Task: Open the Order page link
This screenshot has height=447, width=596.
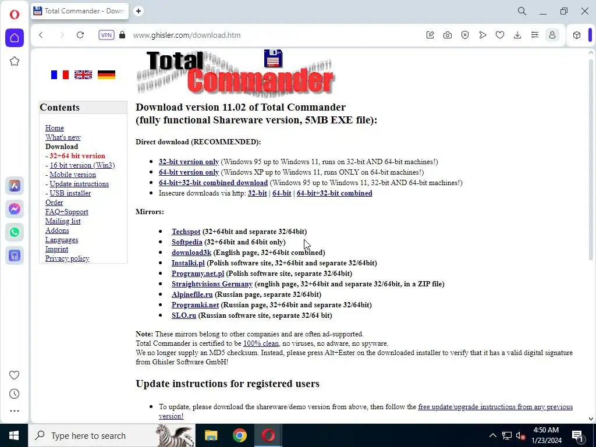Action: pos(54,202)
